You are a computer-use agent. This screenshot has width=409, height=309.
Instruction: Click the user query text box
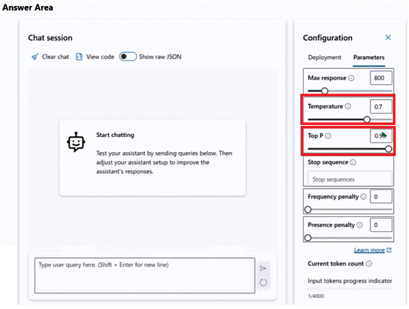point(145,275)
